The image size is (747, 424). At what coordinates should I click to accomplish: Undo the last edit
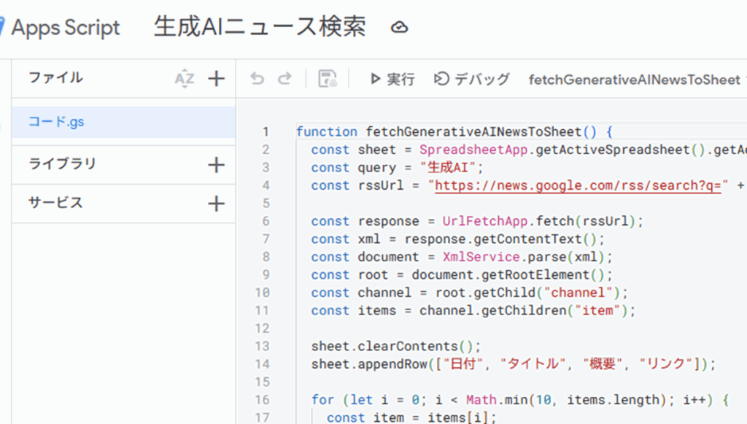257,79
